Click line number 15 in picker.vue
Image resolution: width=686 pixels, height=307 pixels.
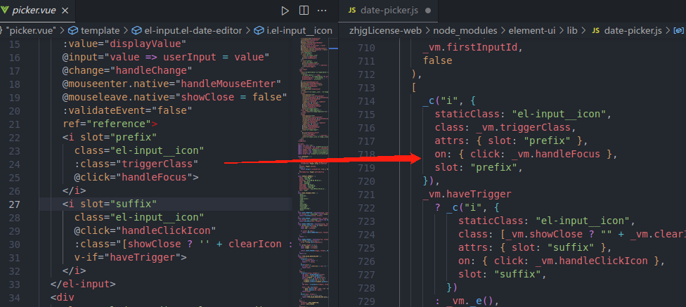(x=15, y=44)
